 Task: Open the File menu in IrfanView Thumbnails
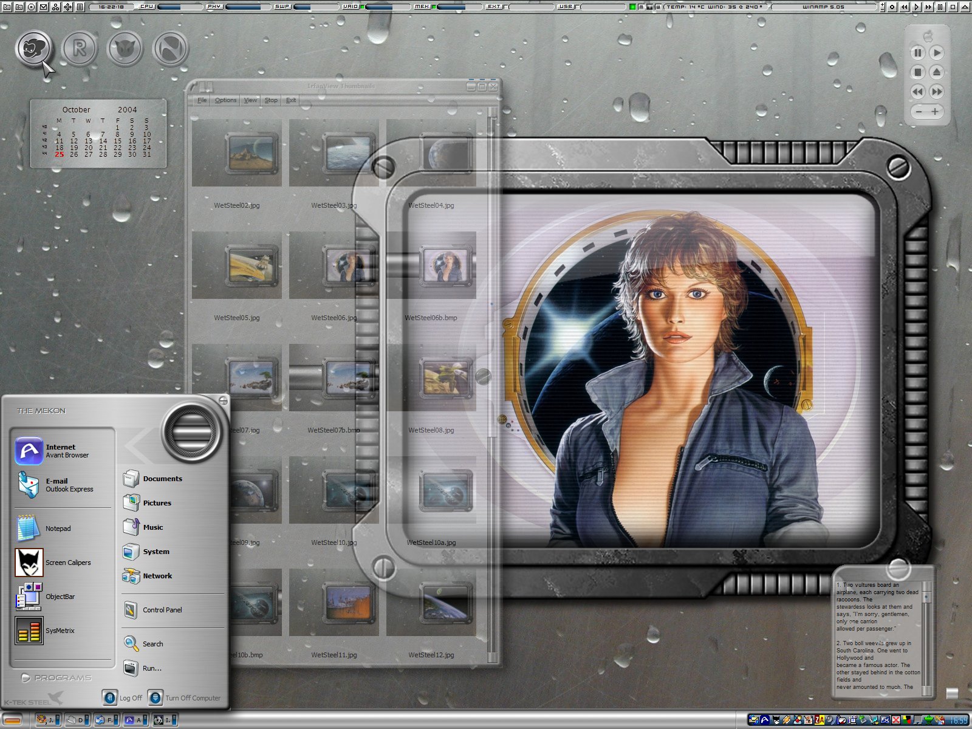(x=202, y=100)
